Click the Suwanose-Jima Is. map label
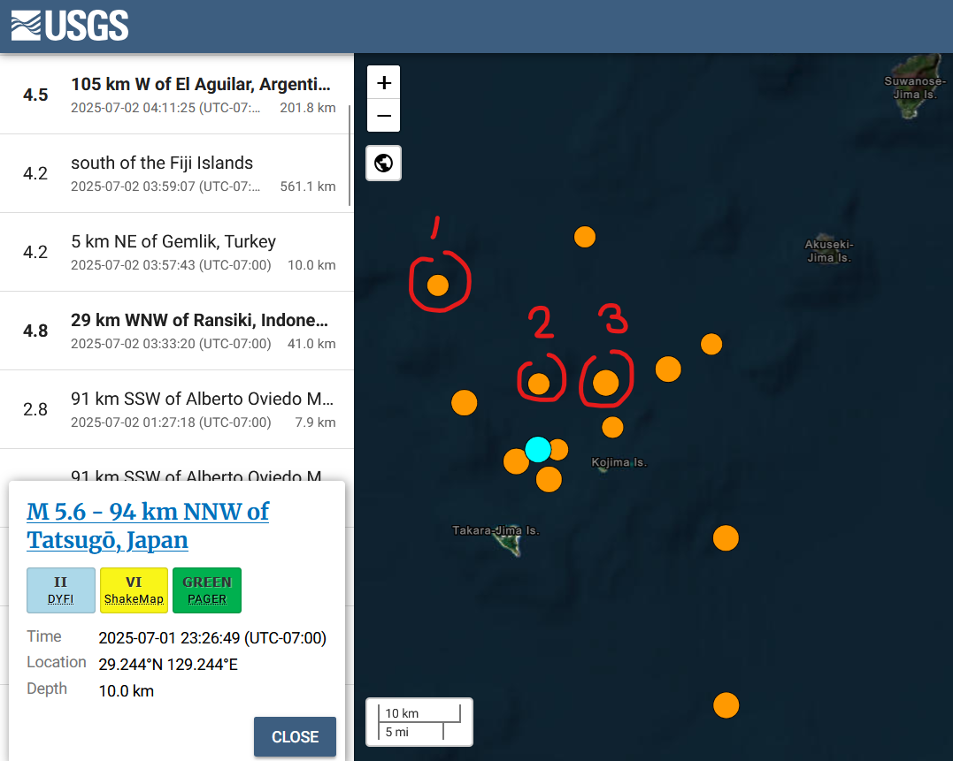Image resolution: width=953 pixels, height=761 pixels. [915, 88]
